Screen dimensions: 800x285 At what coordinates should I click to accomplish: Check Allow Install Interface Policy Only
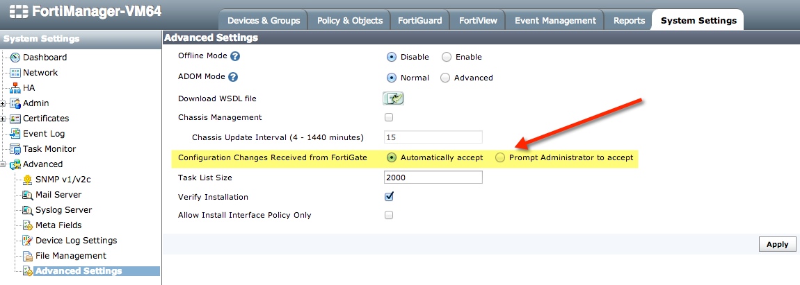pyautogui.click(x=389, y=215)
